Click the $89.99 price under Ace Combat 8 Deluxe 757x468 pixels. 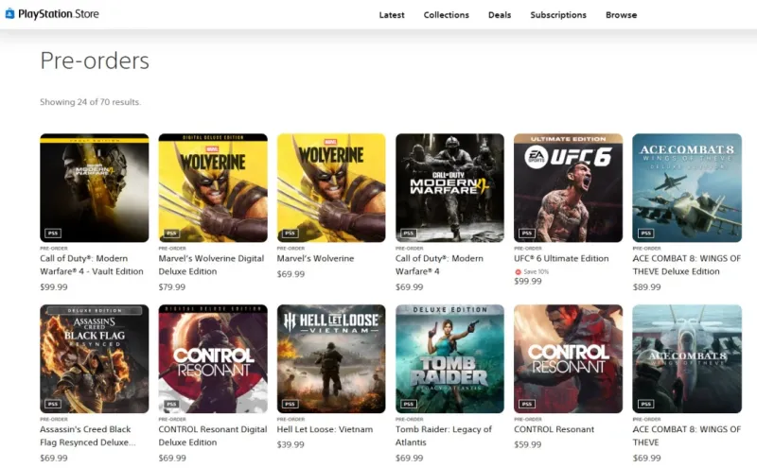[x=647, y=287]
